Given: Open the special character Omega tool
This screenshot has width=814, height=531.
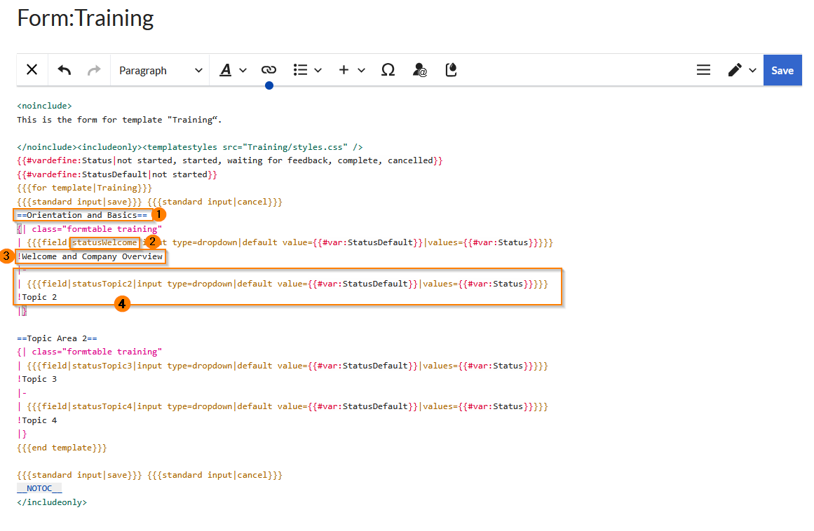Looking at the screenshot, I should pos(388,70).
